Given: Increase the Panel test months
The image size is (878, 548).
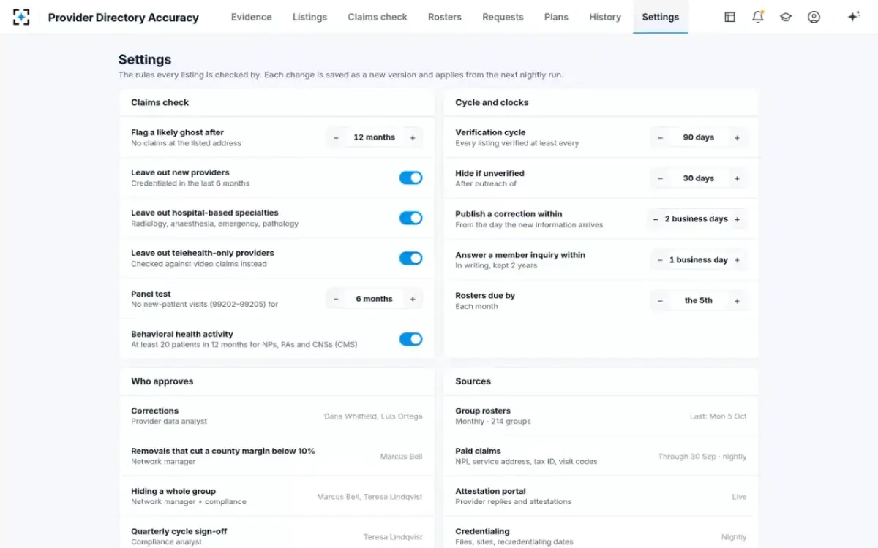Looking at the screenshot, I should click(413, 299).
